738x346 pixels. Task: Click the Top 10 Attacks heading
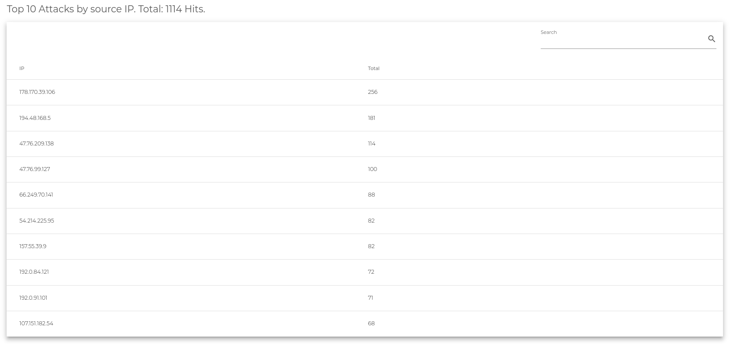[x=106, y=9]
